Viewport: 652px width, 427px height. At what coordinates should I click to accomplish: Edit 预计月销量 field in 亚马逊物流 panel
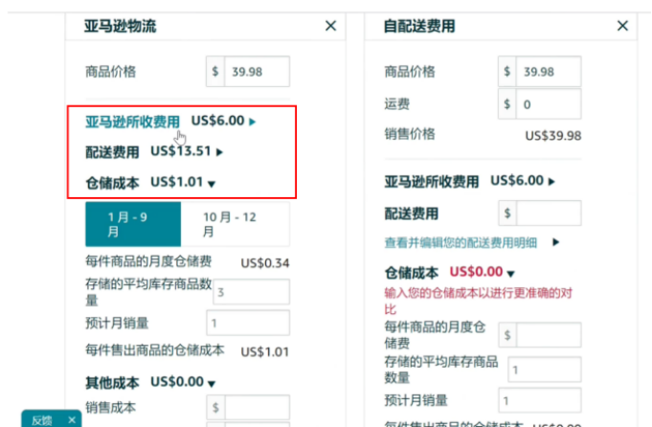click(x=248, y=323)
